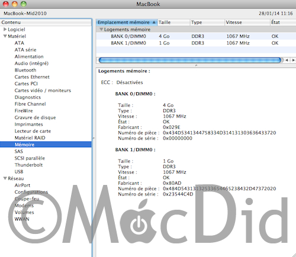Select Configurations under Réseau
The image size is (296, 257).
31,192
